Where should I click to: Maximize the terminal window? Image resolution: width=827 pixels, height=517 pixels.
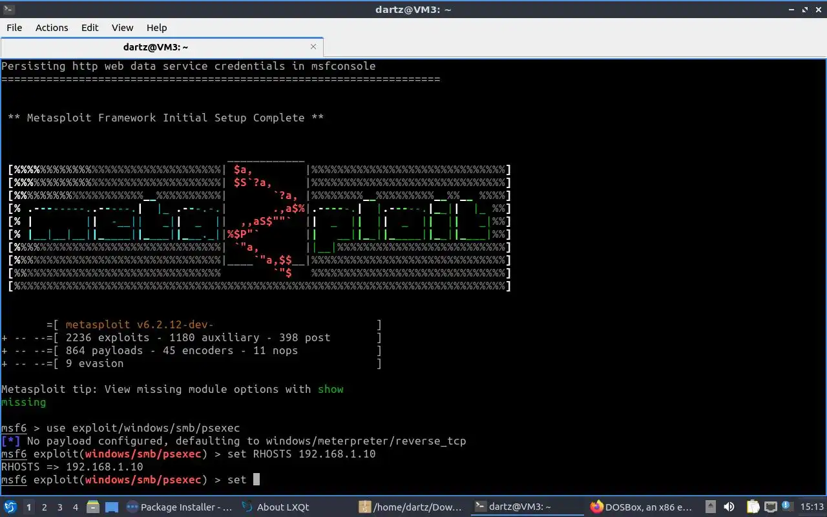(806, 9)
